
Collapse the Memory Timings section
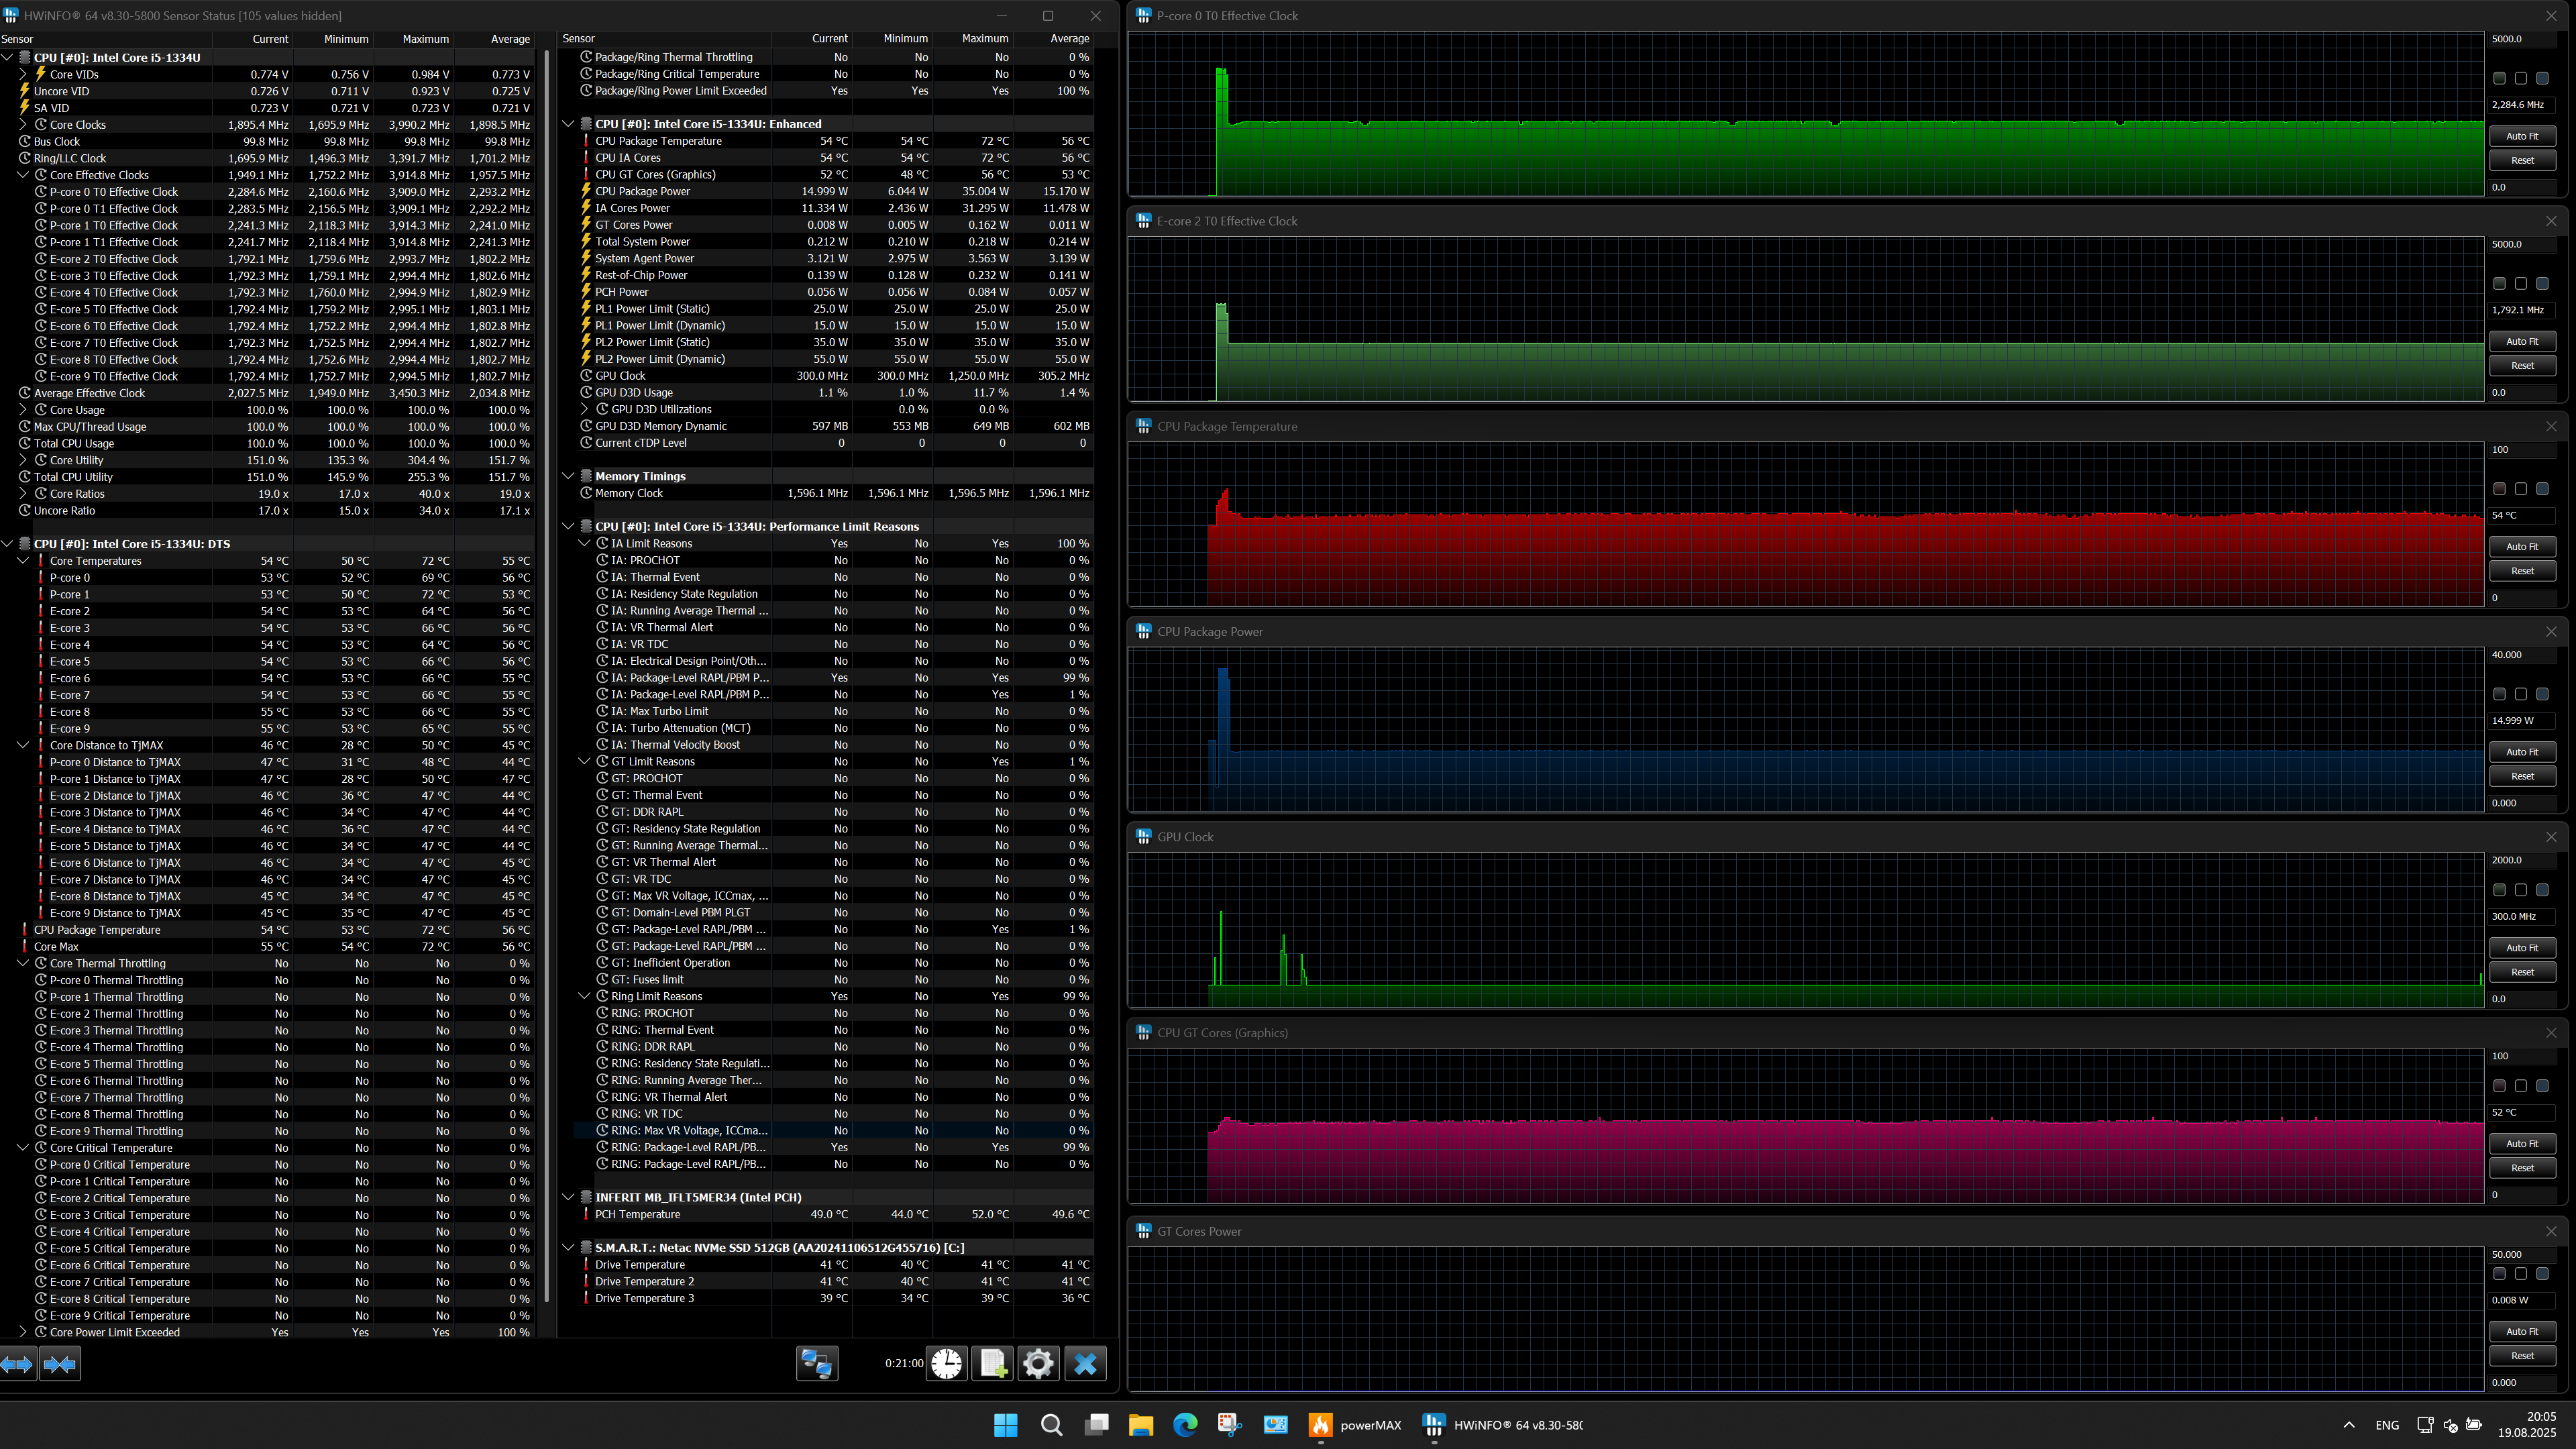pos(568,476)
